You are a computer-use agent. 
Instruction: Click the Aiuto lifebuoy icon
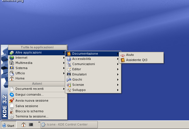click(123, 55)
